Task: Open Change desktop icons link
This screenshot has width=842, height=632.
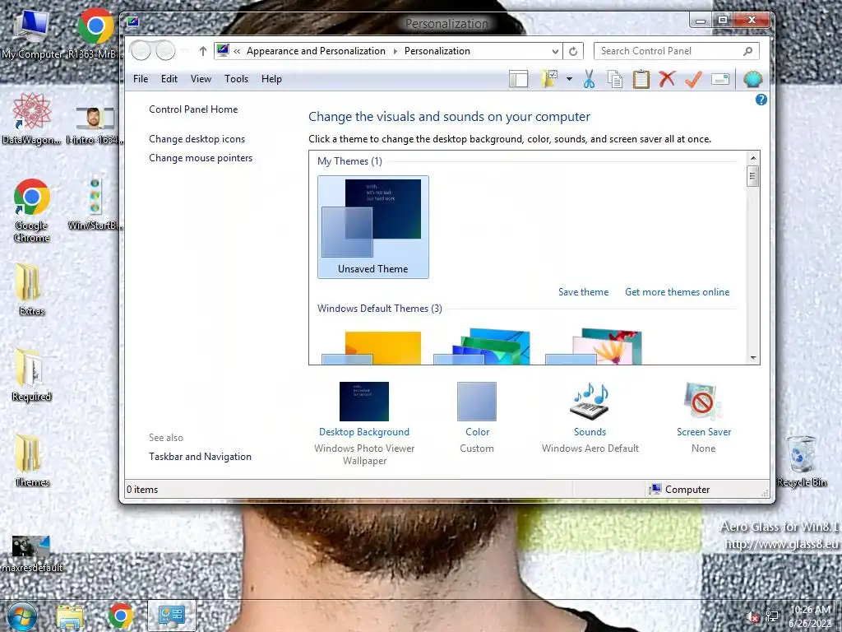Action: coord(197,138)
